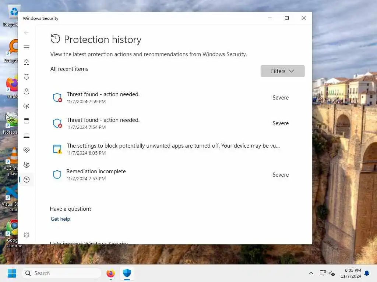
Task: Open Settings gear in sidebar
Action: click(27, 235)
